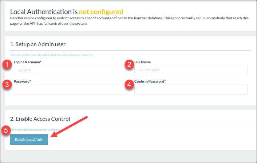Viewport: 257px width, 163px height.
Task: Click the Enable Local Auth button
Action: coord(29,140)
